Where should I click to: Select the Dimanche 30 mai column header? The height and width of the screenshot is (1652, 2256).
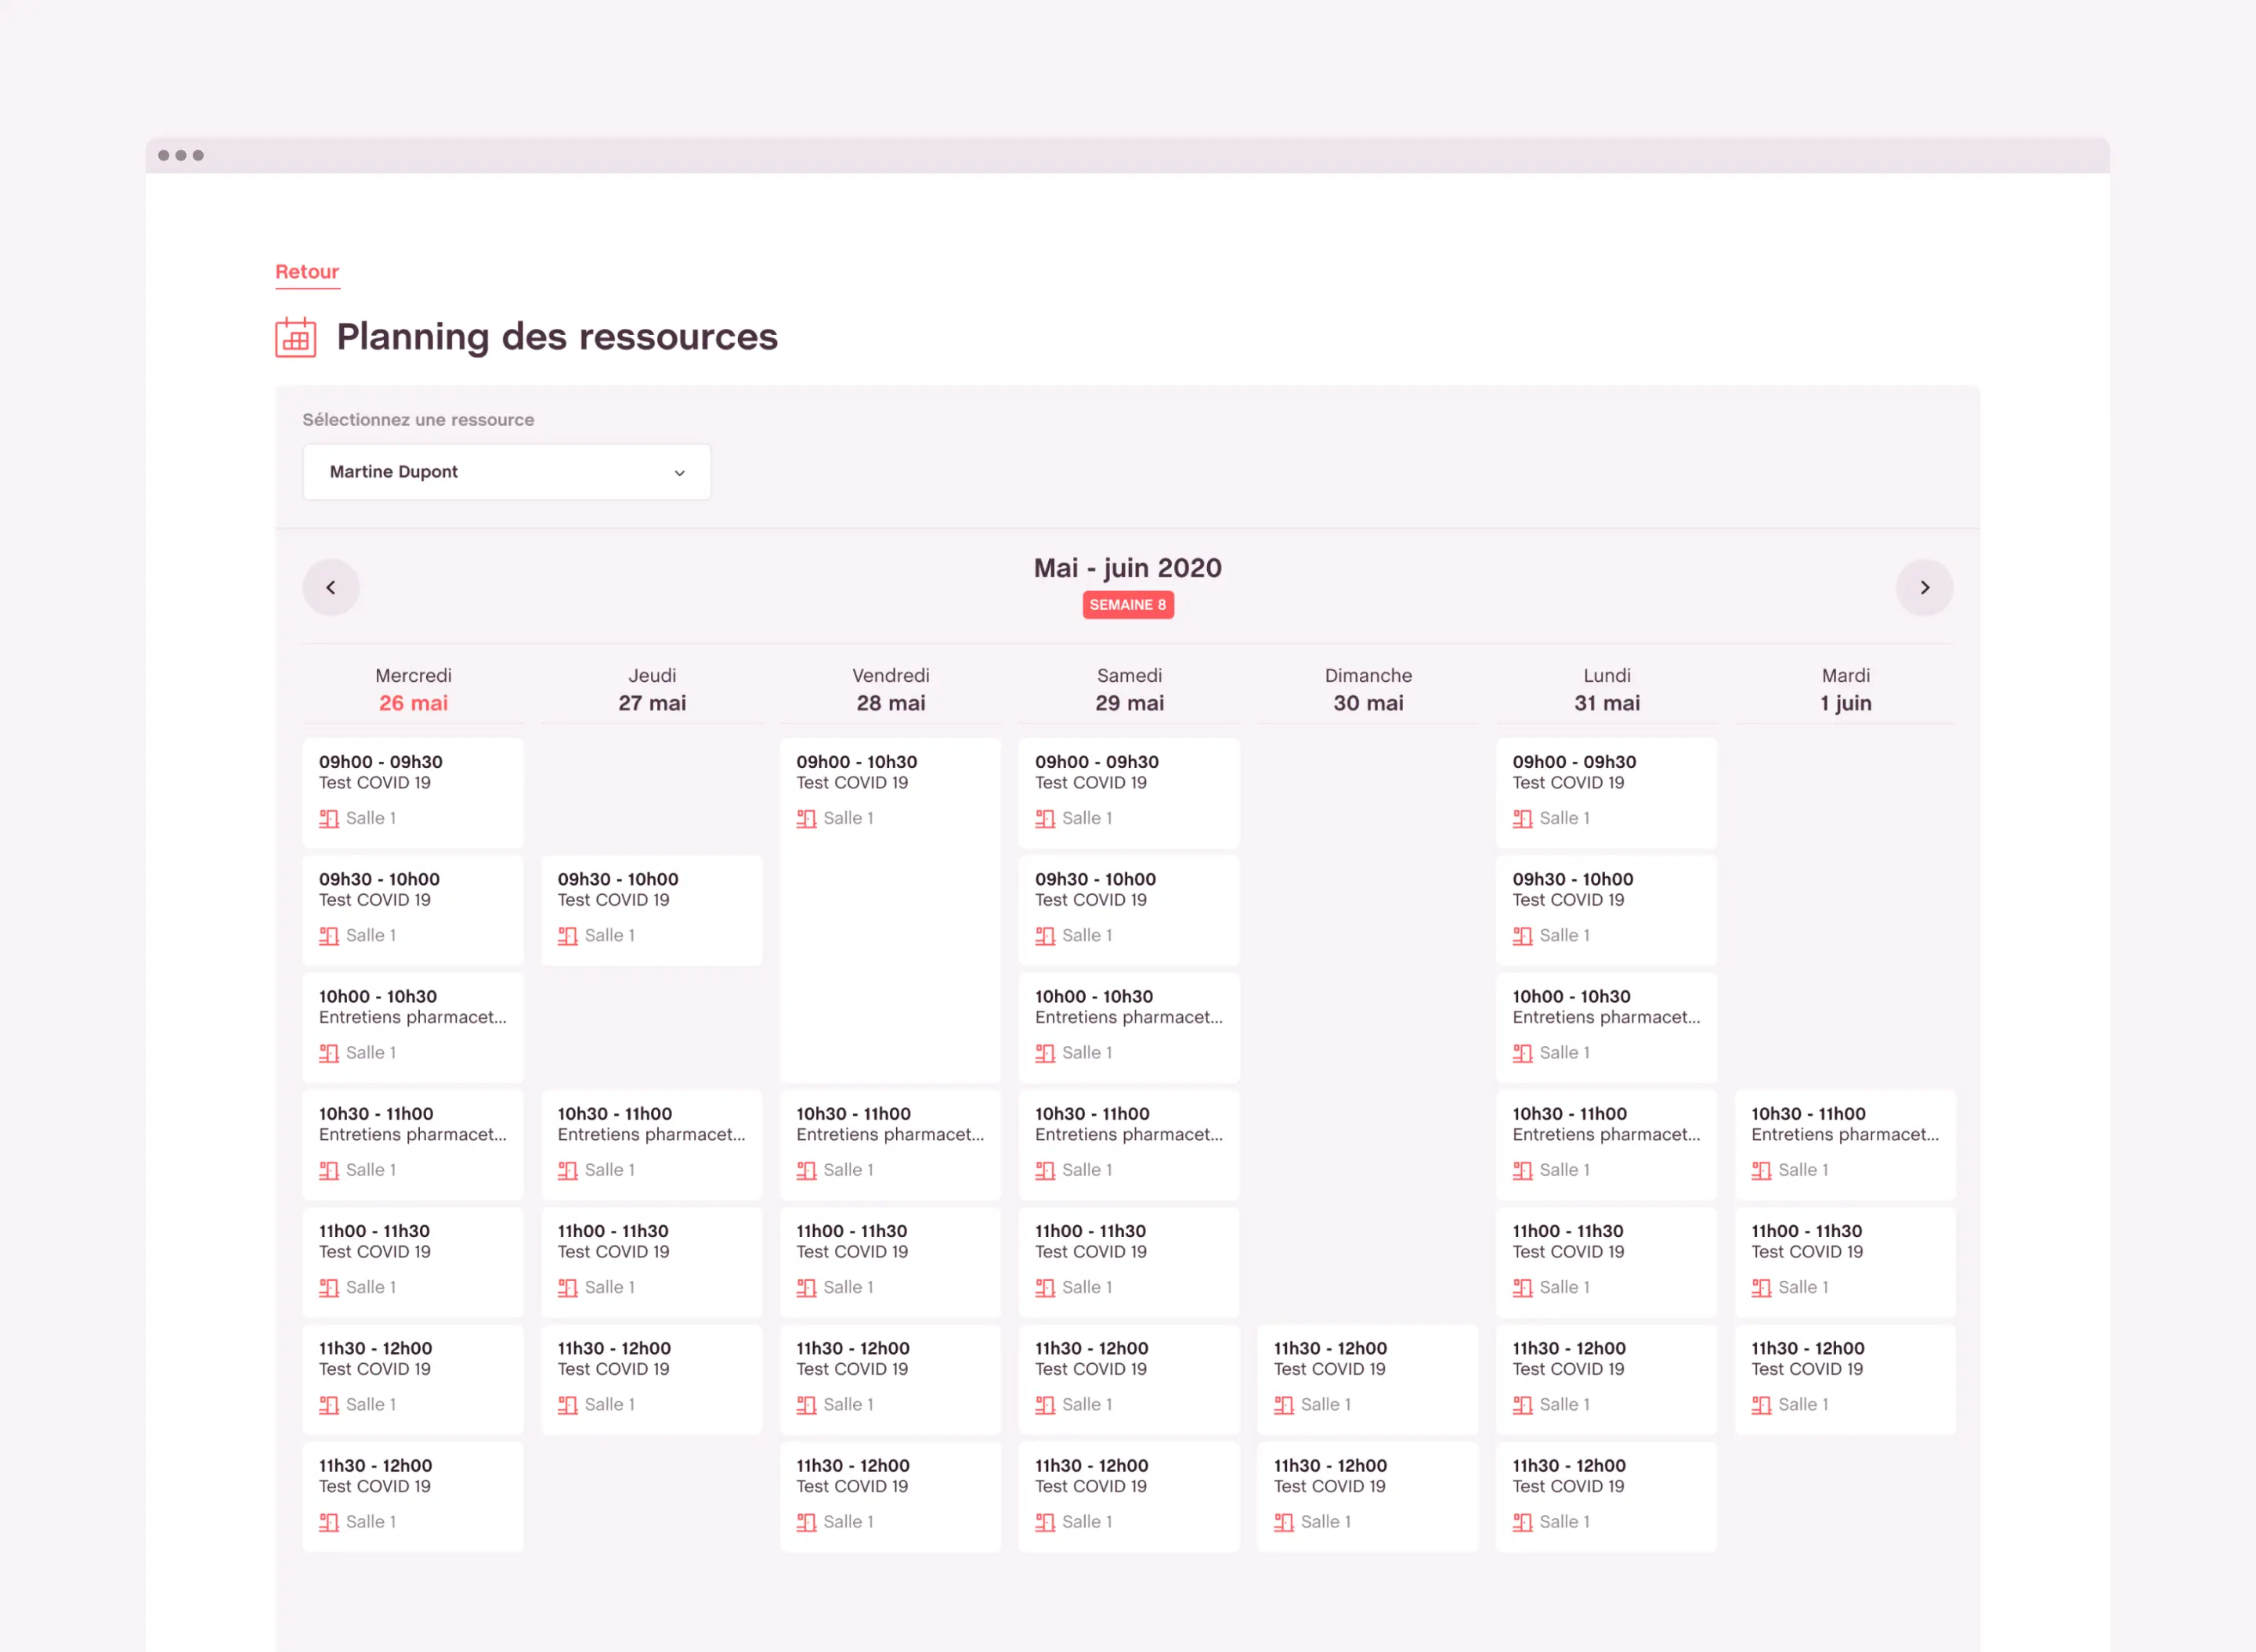pyautogui.click(x=1368, y=689)
